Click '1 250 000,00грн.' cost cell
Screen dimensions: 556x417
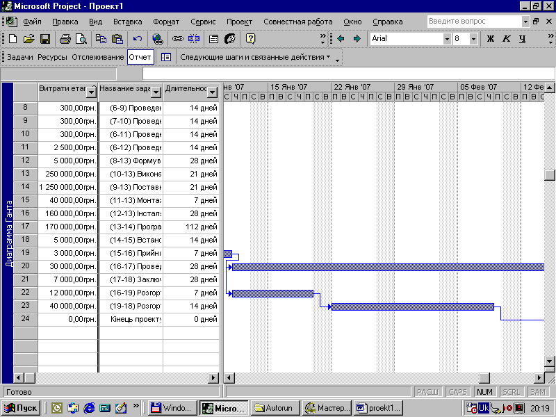point(67,187)
